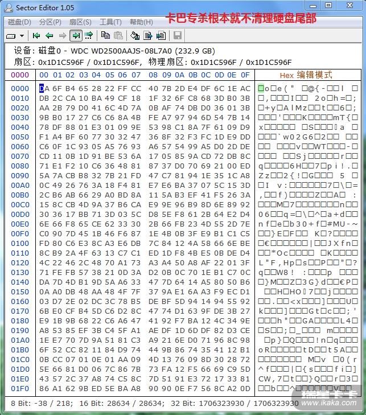
Task: Minimize the Sector Editor window
Action: coord(313,5)
